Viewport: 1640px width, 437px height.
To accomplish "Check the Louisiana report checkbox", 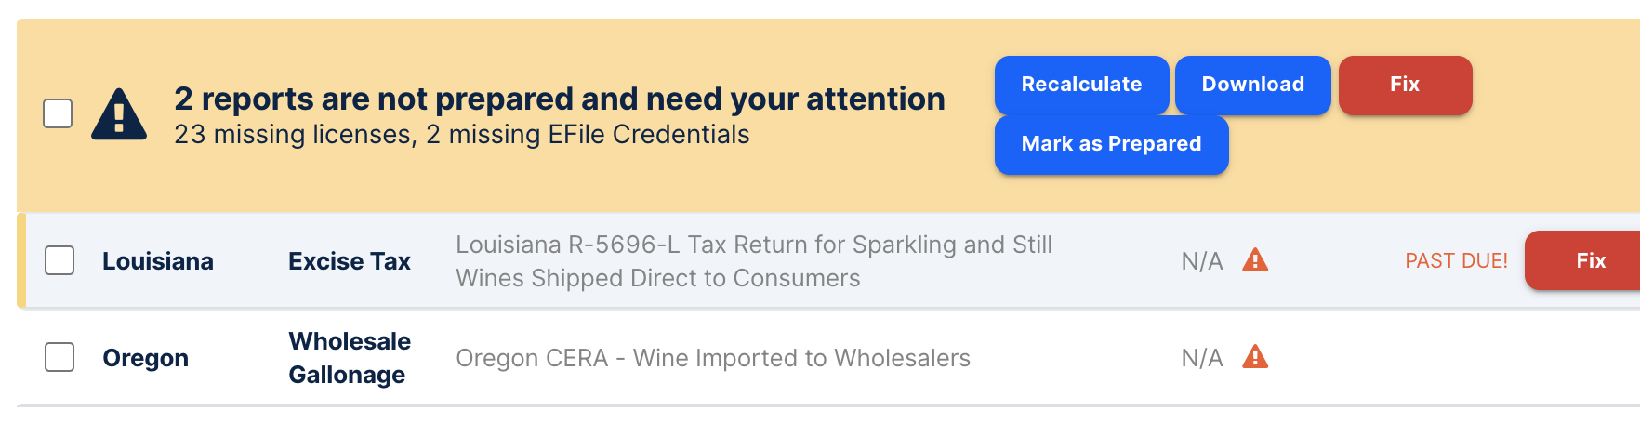I will tap(60, 260).
